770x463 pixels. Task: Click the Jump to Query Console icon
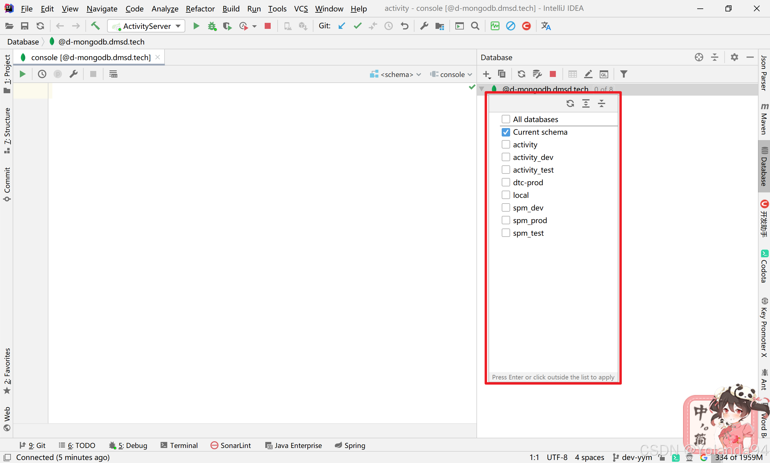[604, 74]
